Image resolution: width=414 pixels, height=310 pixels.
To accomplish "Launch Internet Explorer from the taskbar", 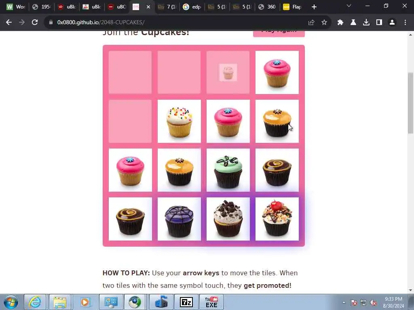I will coord(35,302).
